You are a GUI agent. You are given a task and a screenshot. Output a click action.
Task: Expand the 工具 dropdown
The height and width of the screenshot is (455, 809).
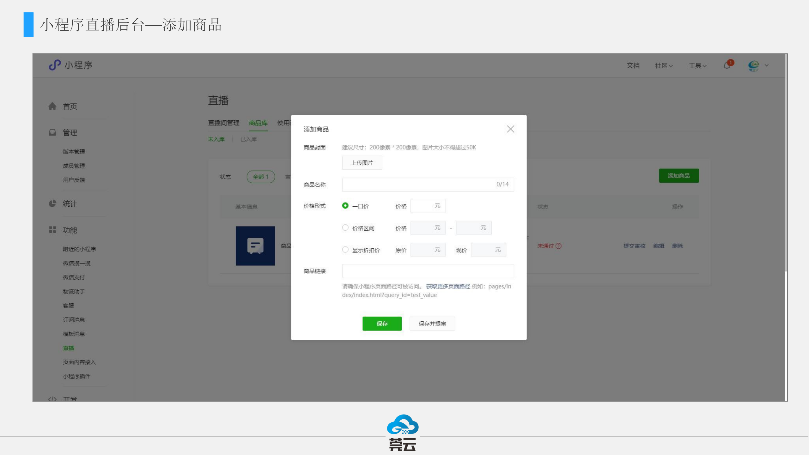698,65
